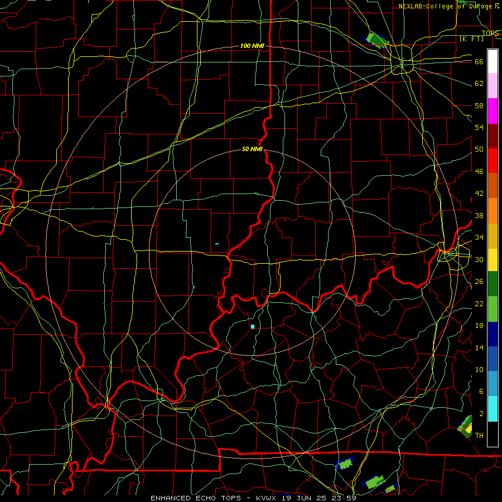The height and width of the screenshot is (502, 502).
Task: Click the light pink band of the legend
Action: (x=493, y=85)
